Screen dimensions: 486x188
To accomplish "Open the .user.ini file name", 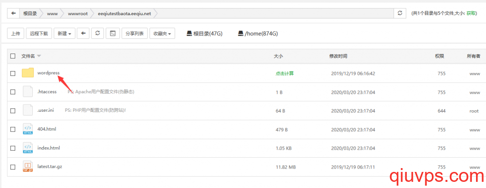I will (x=46, y=110).
